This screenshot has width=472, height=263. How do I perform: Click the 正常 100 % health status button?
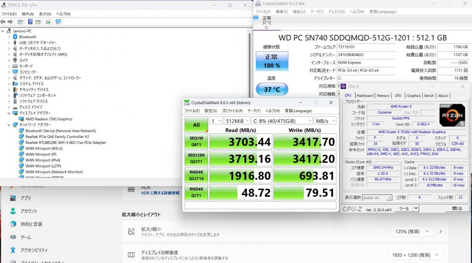tap(272, 61)
